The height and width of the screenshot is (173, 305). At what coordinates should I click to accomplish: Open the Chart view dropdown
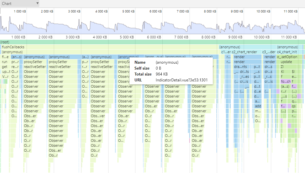pyautogui.click(x=20, y=3)
